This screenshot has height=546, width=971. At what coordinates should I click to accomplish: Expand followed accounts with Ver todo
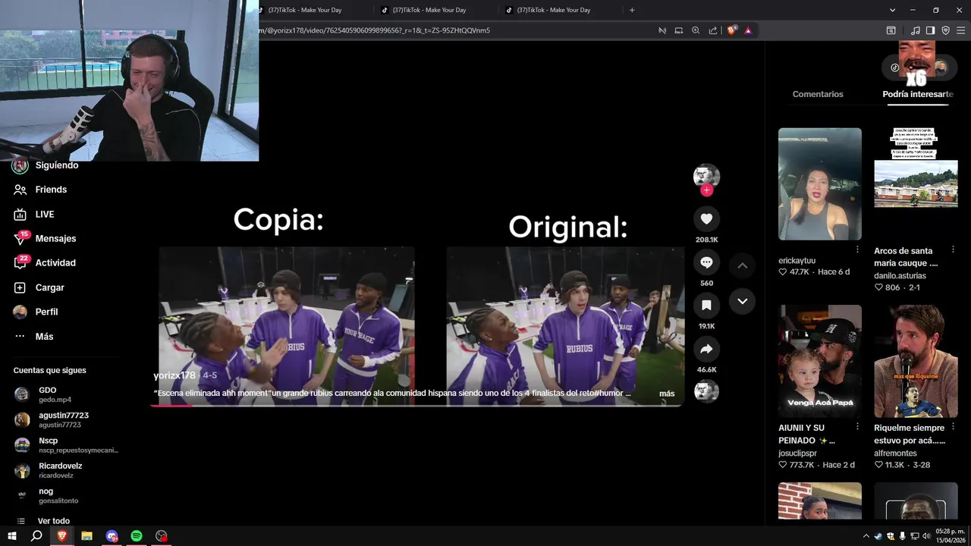(44, 521)
